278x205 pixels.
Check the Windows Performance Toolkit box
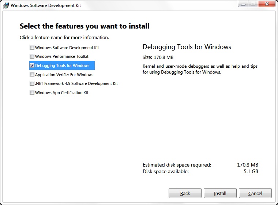pos(32,56)
